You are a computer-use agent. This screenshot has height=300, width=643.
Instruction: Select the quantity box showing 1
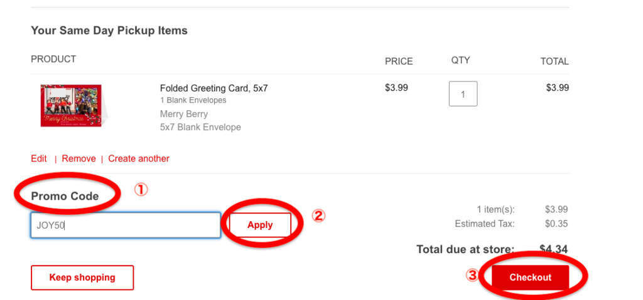tap(463, 94)
